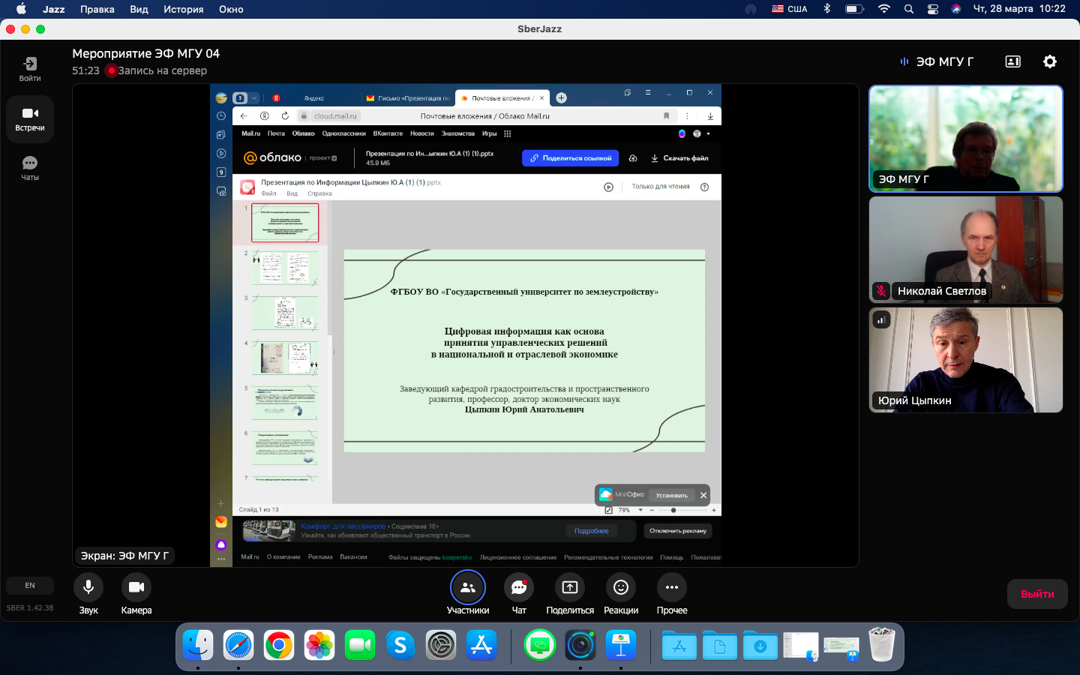Open the Вид menu in menu bar
Image resolution: width=1080 pixels, height=675 pixels.
point(139,9)
